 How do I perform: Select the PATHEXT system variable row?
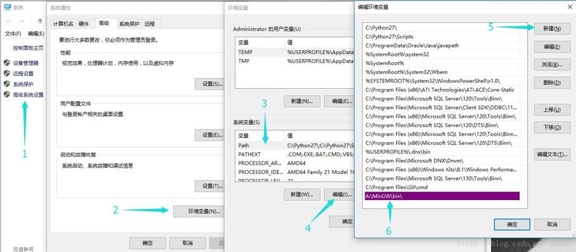point(294,154)
